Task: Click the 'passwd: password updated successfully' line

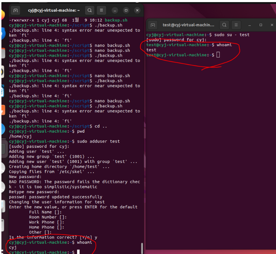Action: (55, 197)
